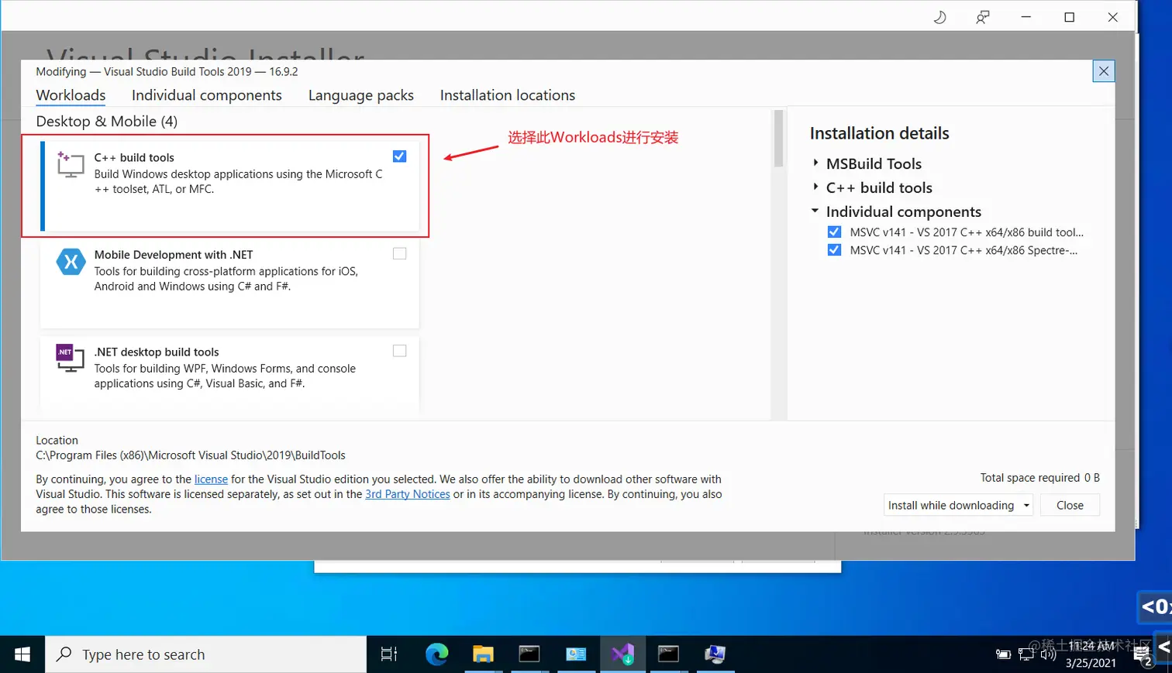The width and height of the screenshot is (1172, 673).
Task: Open the feedback icon in title bar
Action: tap(983, 17)
